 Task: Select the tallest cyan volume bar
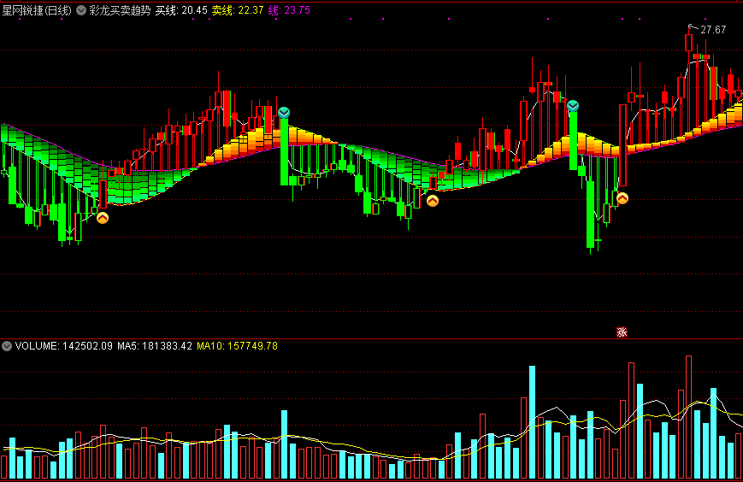pyautogui.click(x=532, y=422)
